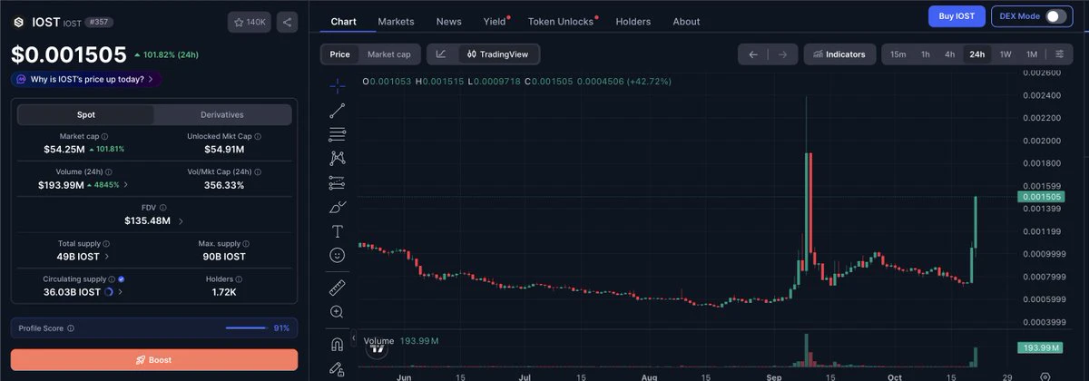Screen dimensions: 1089x381
Task: Click the redo right arrow
Action: (x=783, y=54)
